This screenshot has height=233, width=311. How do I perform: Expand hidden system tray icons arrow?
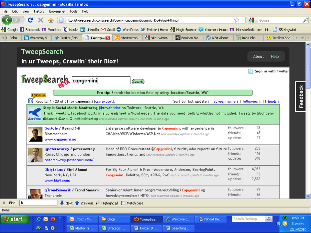(x=279, y=224)
